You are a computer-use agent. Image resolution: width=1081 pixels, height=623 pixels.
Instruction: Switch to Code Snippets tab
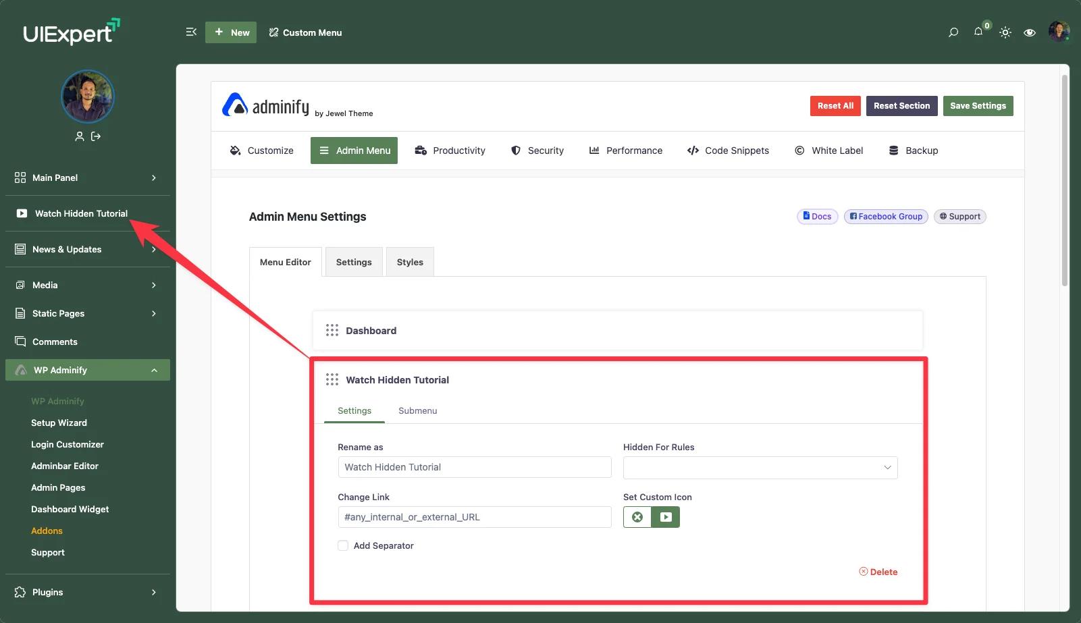728,151
